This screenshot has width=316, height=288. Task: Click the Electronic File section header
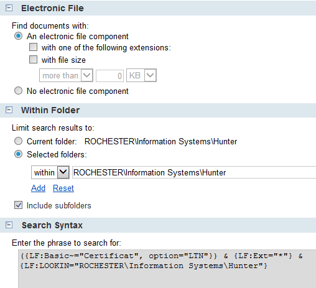coord(158,8)
